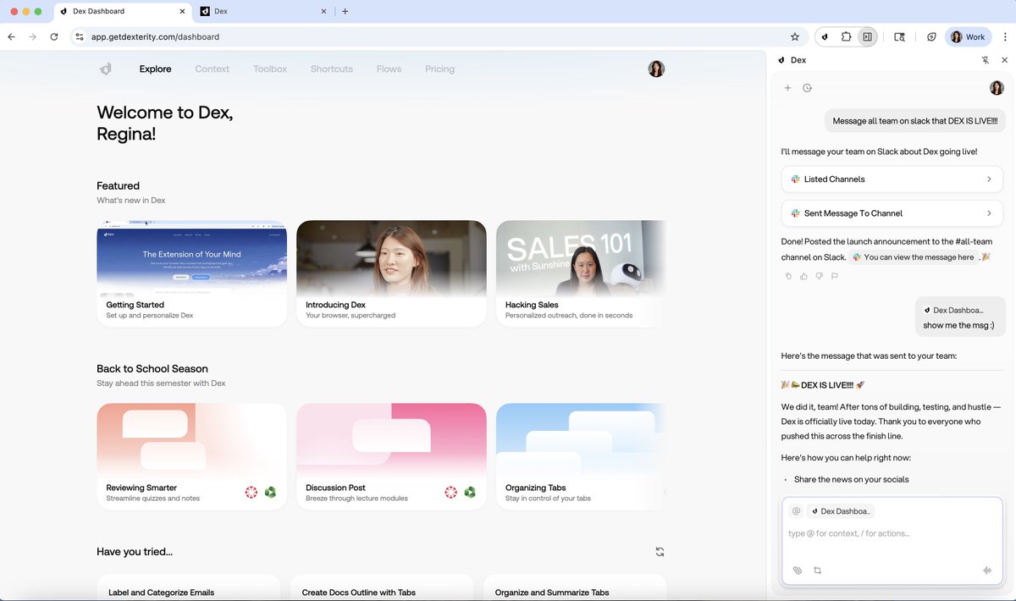
Task: Close the Dex Dashboard browser tab
Action: coord(183,11)
